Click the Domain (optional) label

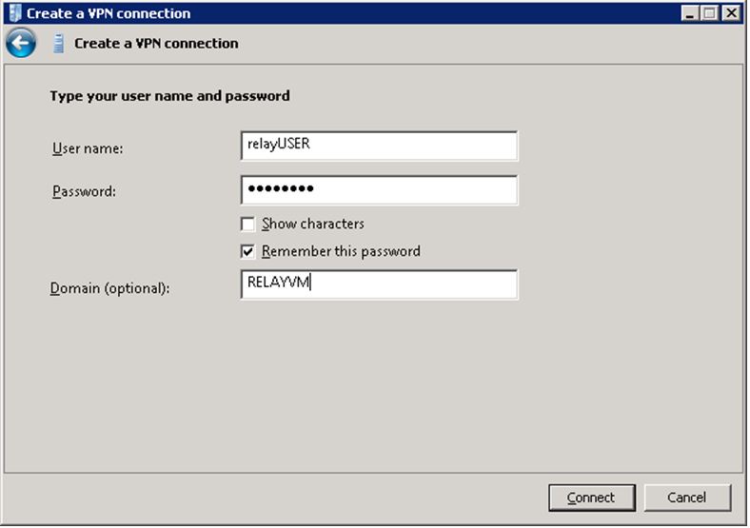coord(110,288)
